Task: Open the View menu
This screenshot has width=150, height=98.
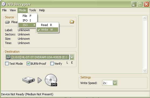Action: 13,10
